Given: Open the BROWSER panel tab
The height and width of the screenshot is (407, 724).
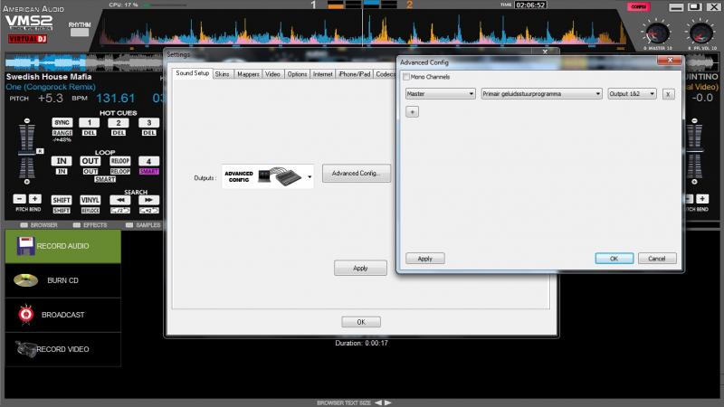Looking at the screenshot, I should (x=39, y=225).
